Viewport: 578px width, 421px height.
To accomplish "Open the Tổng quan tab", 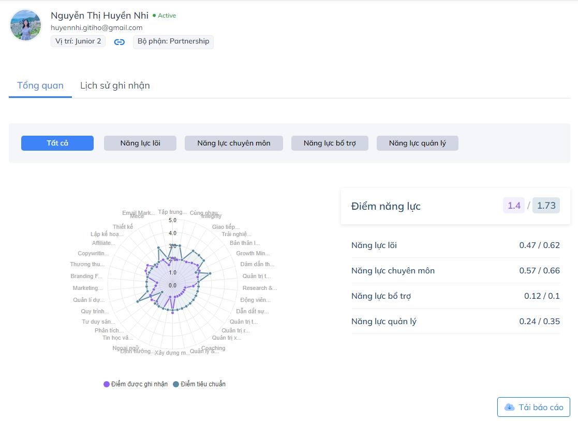I will click(40, 86).
